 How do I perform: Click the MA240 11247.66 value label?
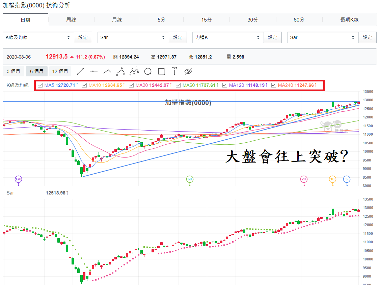[x=297, y=85]
